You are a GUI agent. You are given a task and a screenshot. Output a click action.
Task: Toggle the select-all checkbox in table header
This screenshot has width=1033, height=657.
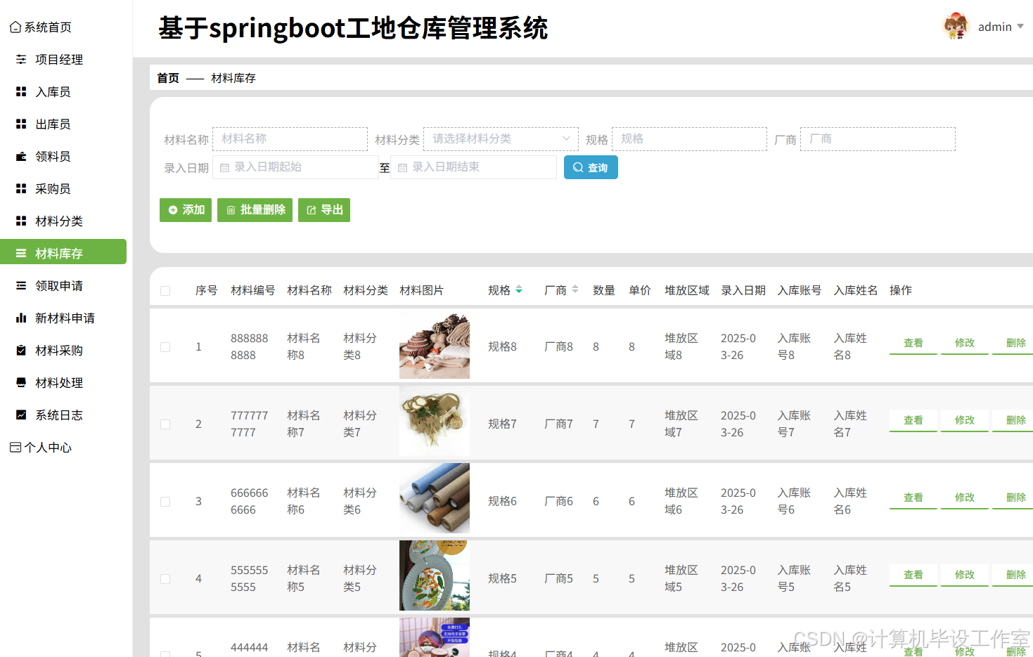(165, 291)
